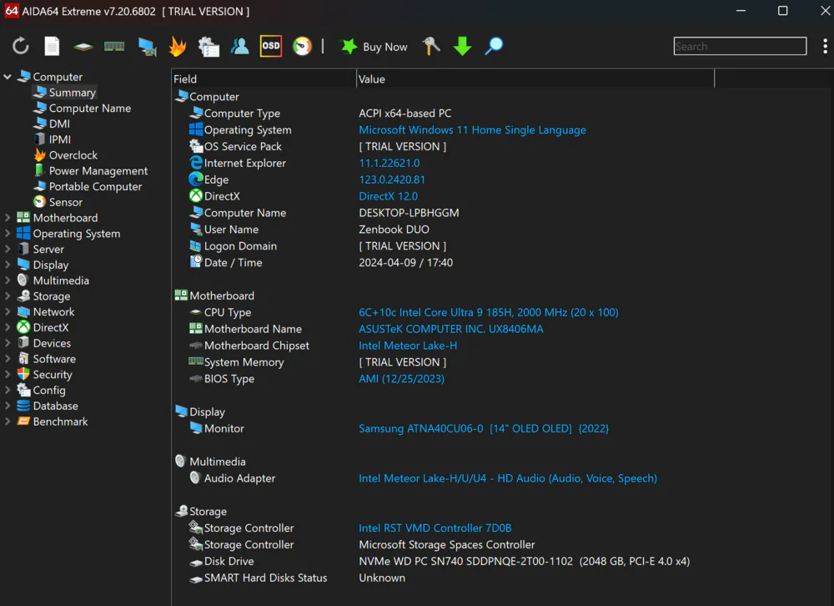Image resolution: width=834 pixels, height=606 pixels.
Task: Expand the Server tree node
Action: [8, 250]
